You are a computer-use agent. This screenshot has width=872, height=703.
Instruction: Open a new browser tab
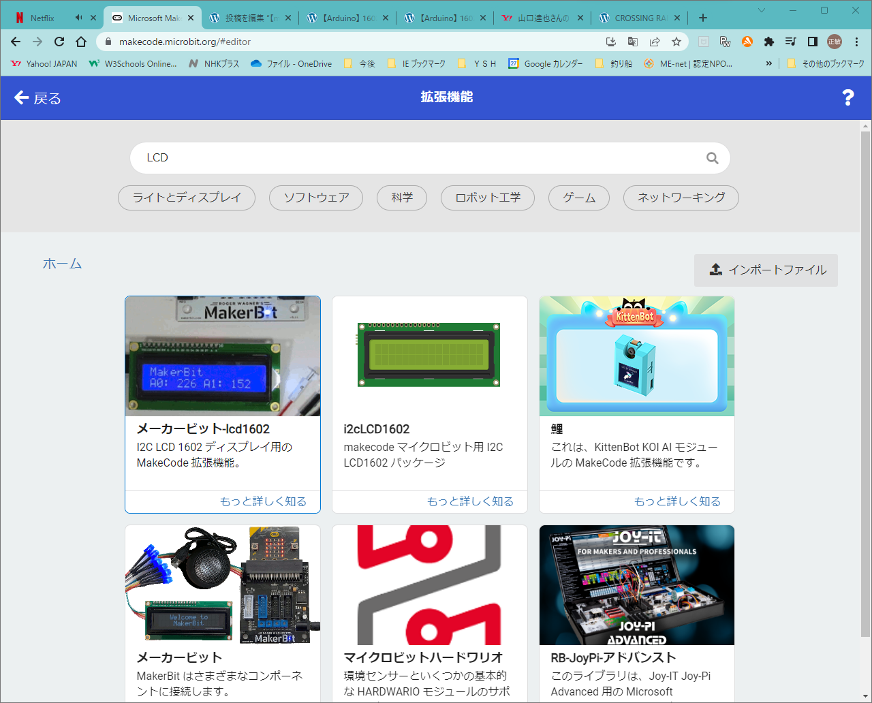pyautogui.click(x=703, y=18)
